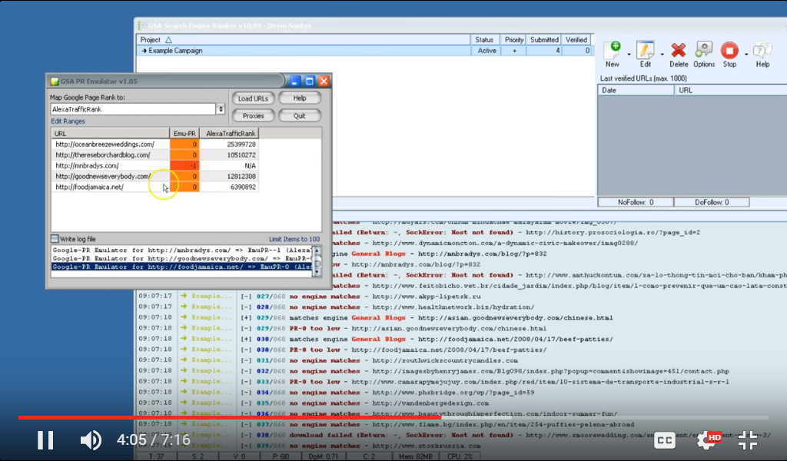Select the oceanbreezeweddings.com row

point(154,144)
